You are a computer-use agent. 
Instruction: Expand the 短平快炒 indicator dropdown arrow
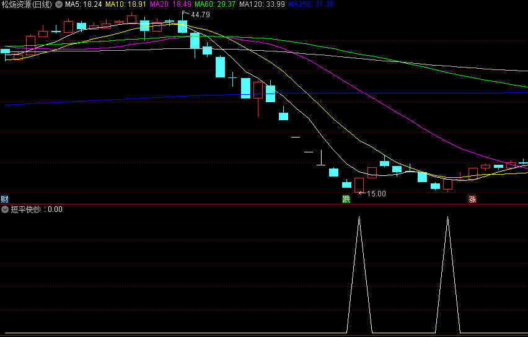pos(5,209)
